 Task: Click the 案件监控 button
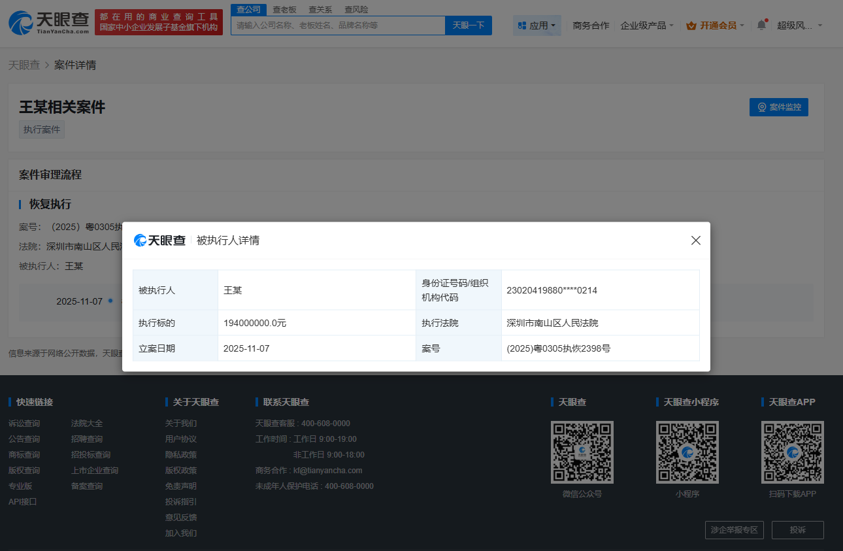coord(778,107)
